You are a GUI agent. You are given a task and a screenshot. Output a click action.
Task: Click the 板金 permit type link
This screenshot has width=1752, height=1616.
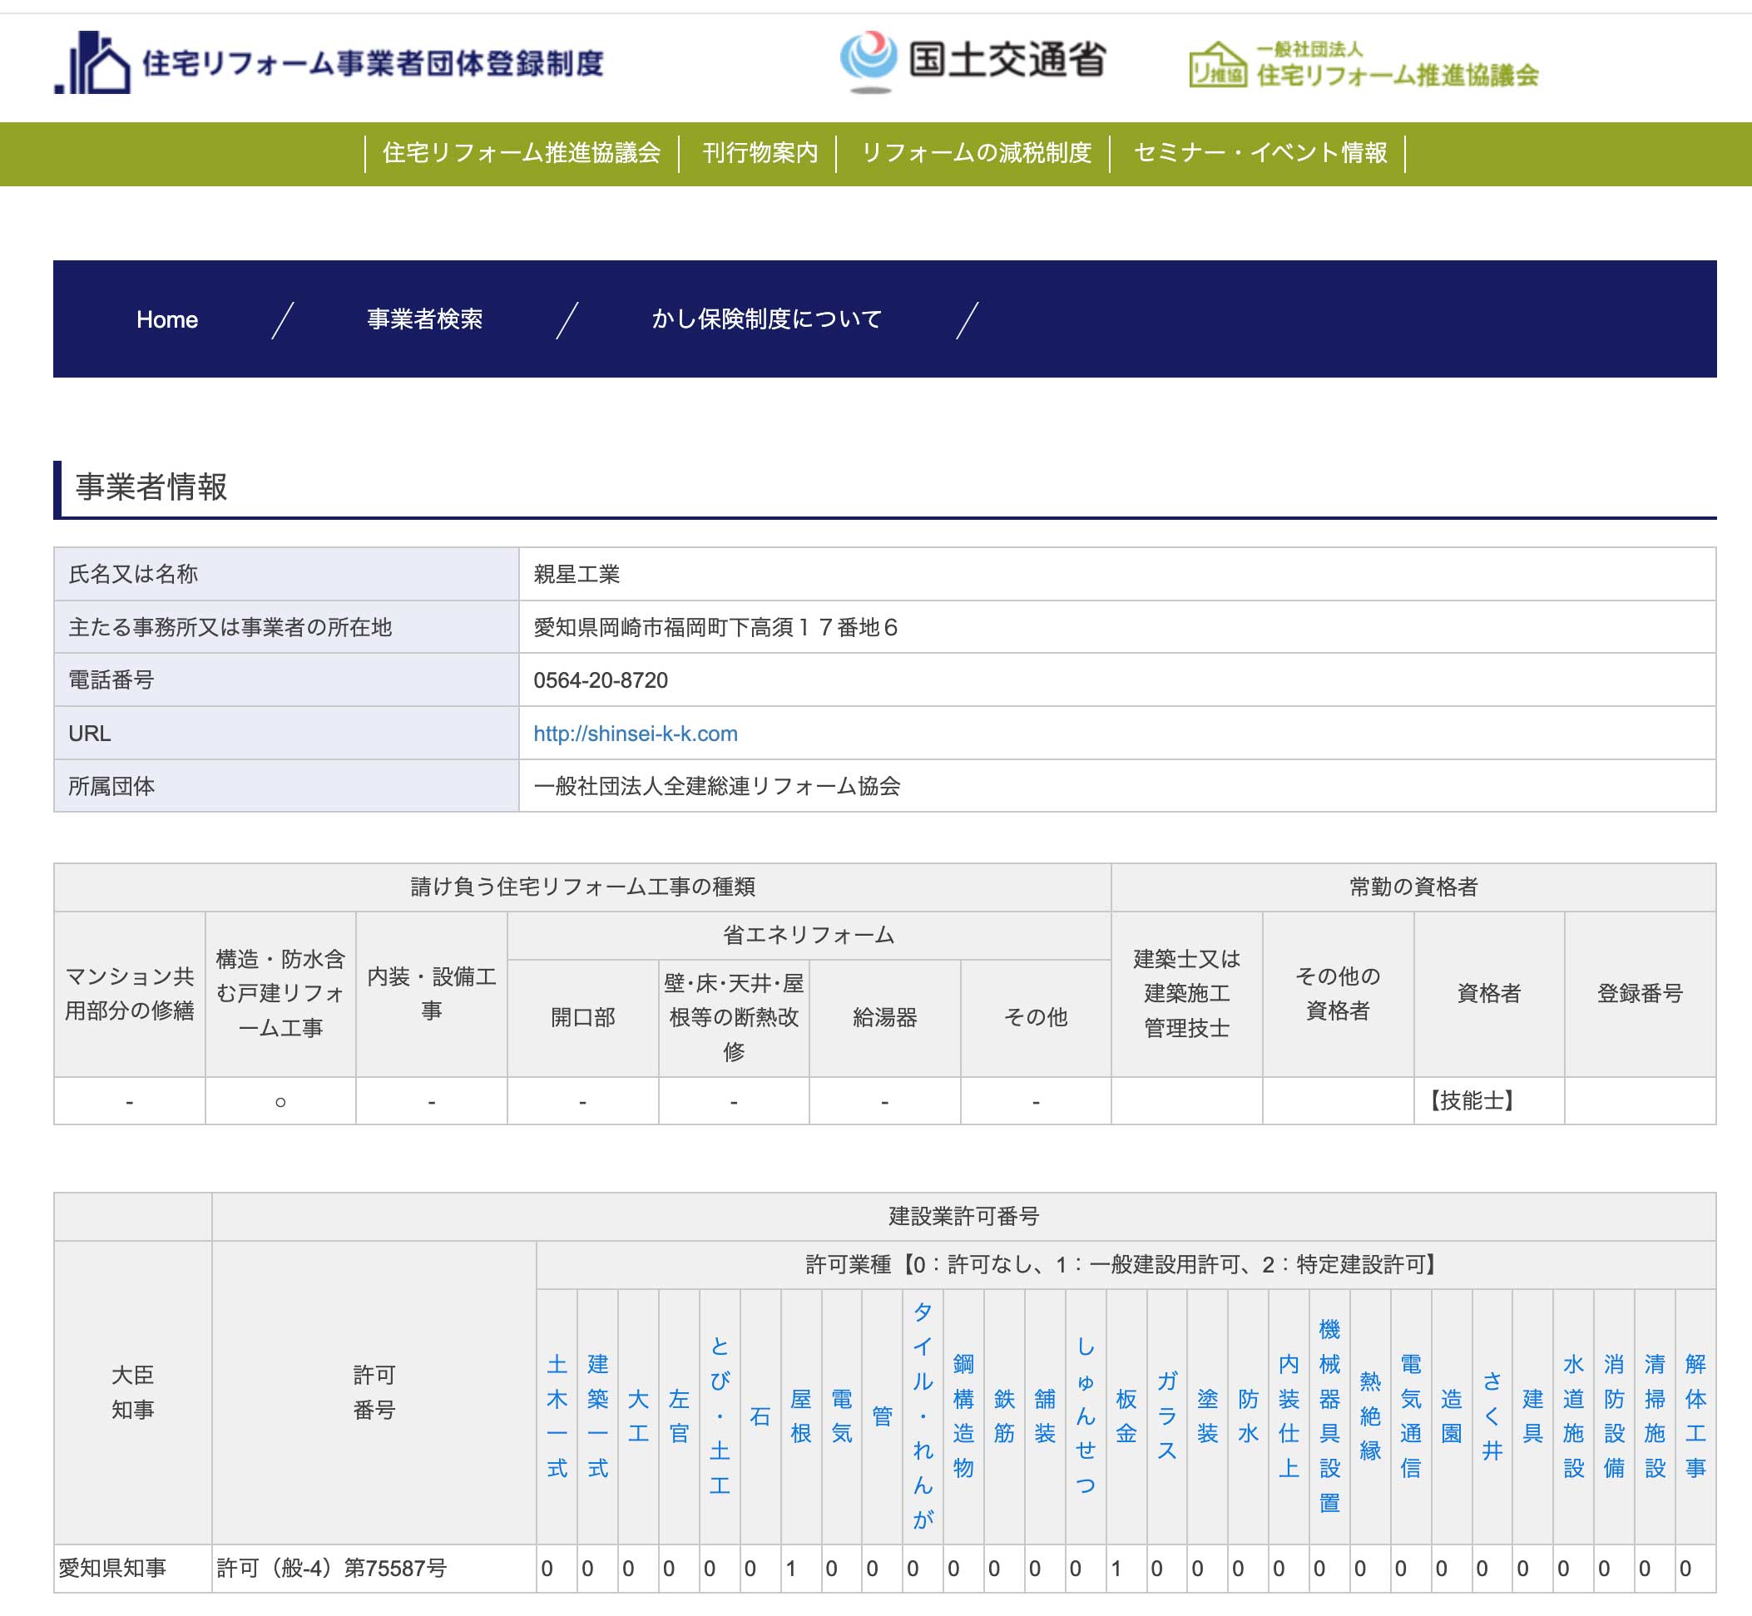(1126, 1416)
